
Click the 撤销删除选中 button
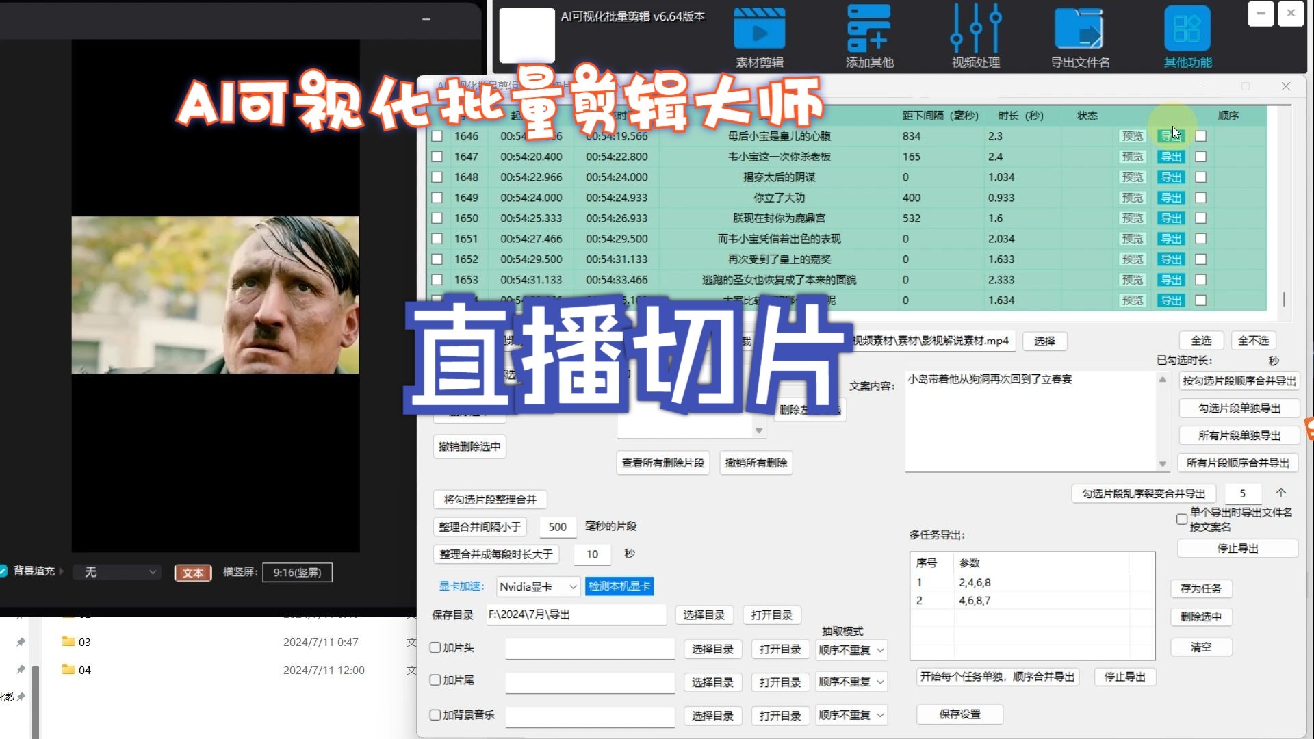point(469,447)
